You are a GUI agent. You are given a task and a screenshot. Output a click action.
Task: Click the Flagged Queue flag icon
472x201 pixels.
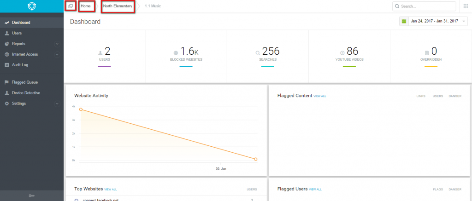coord(7,82)
